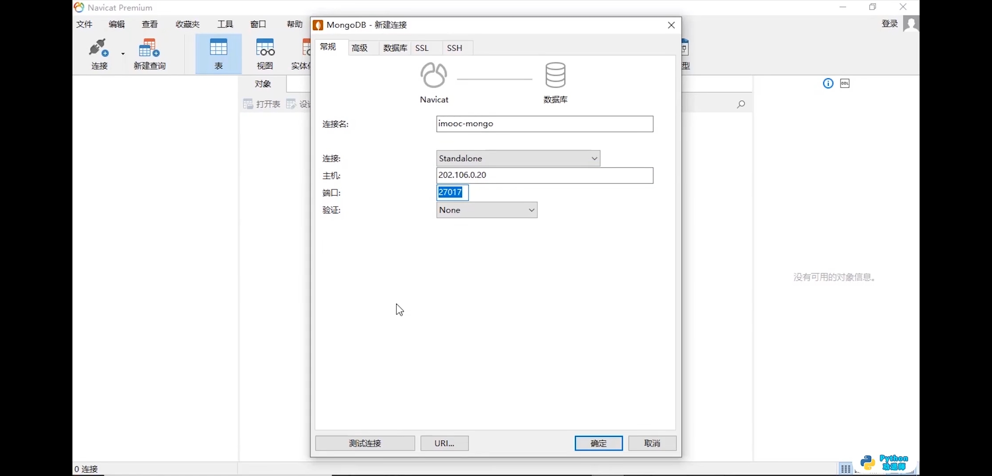This screenshot has width=992, height=476.
Task: Click the 测试连接 test connection button
Action: click(365, 443)
